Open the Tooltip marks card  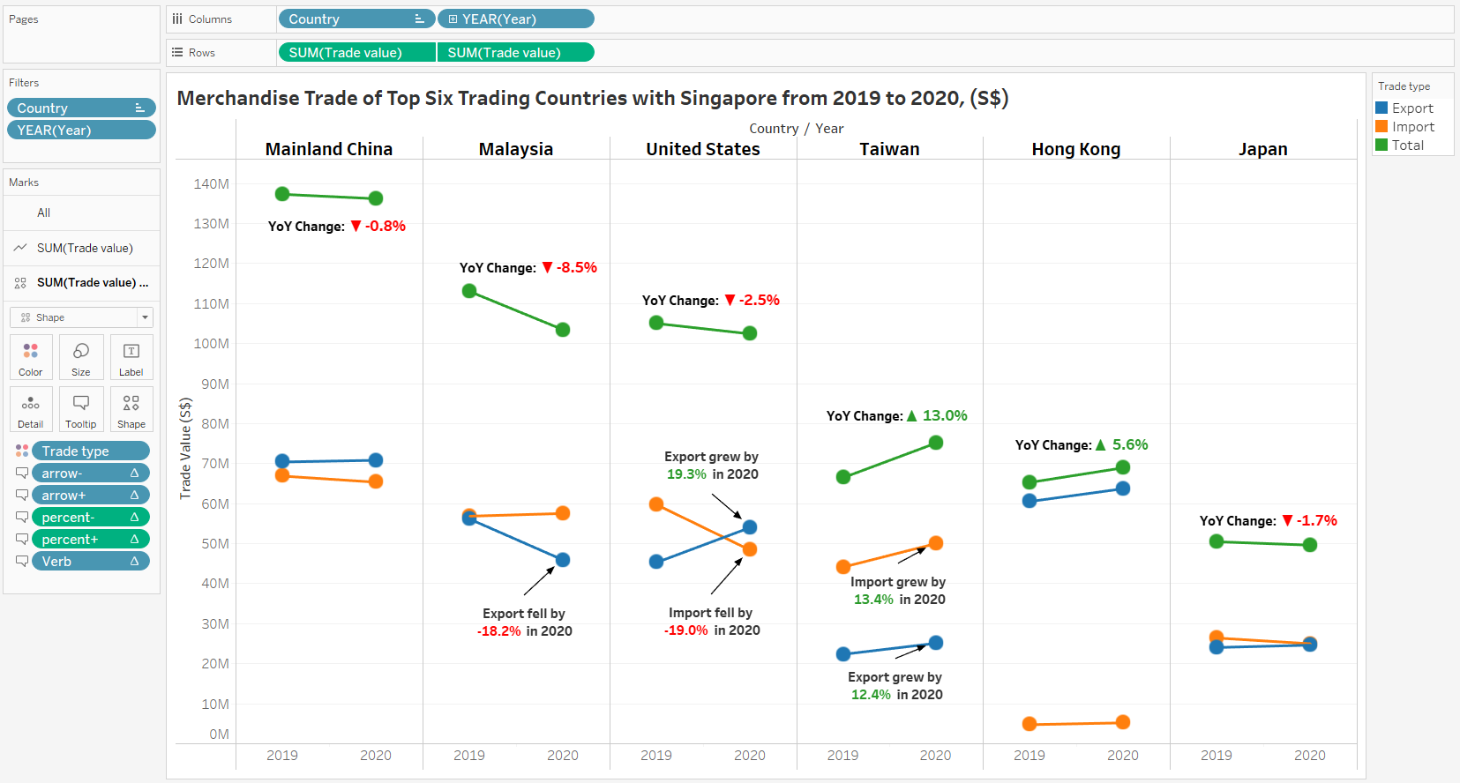coord(81,409)
